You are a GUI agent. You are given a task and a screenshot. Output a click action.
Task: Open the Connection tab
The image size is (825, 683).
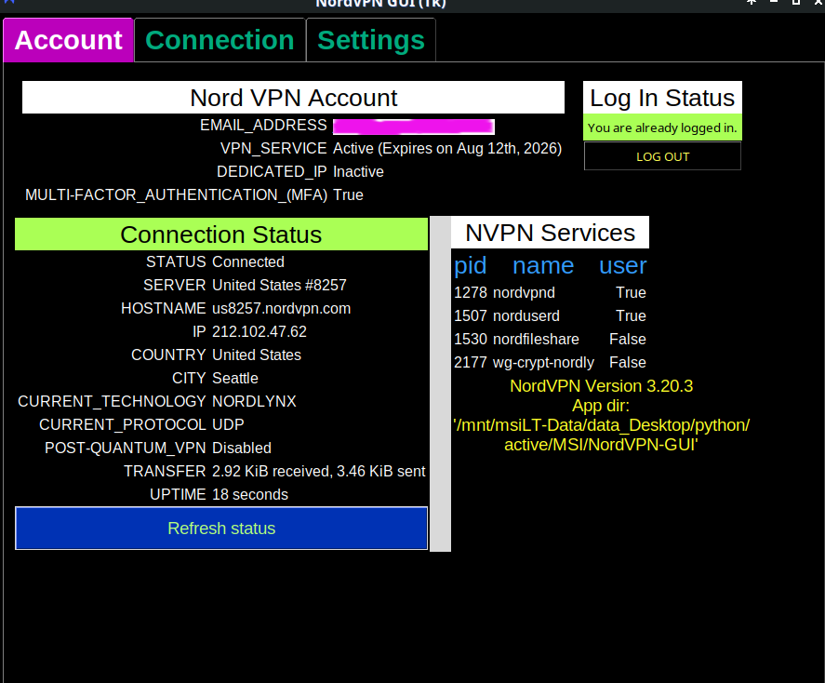tap(220, 40)
